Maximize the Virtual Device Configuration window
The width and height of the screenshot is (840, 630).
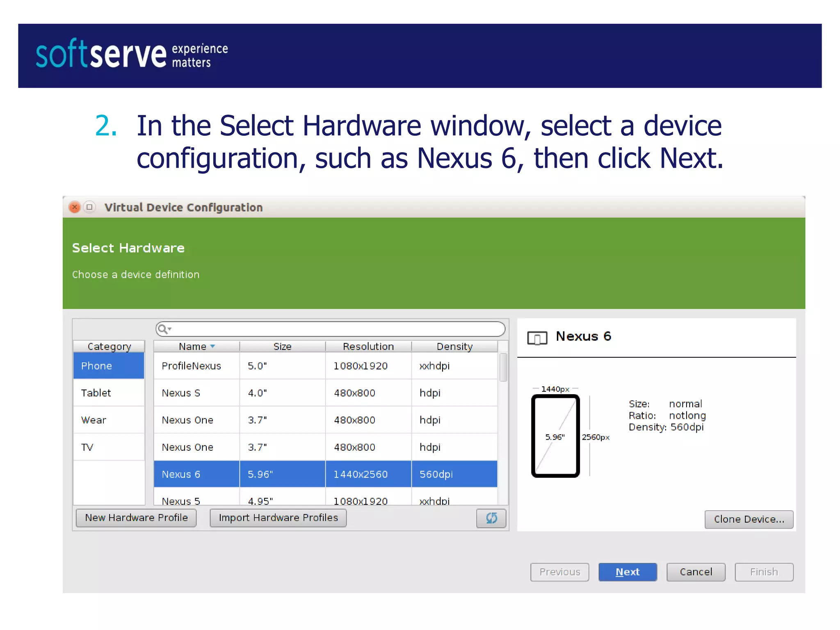pos(89,207)
